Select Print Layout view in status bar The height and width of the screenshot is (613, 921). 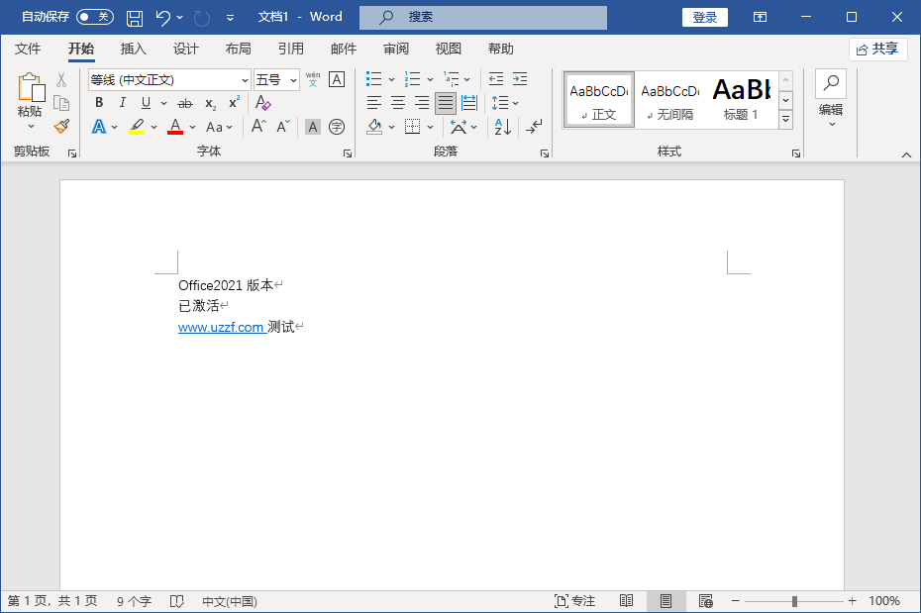pos(665,601)
